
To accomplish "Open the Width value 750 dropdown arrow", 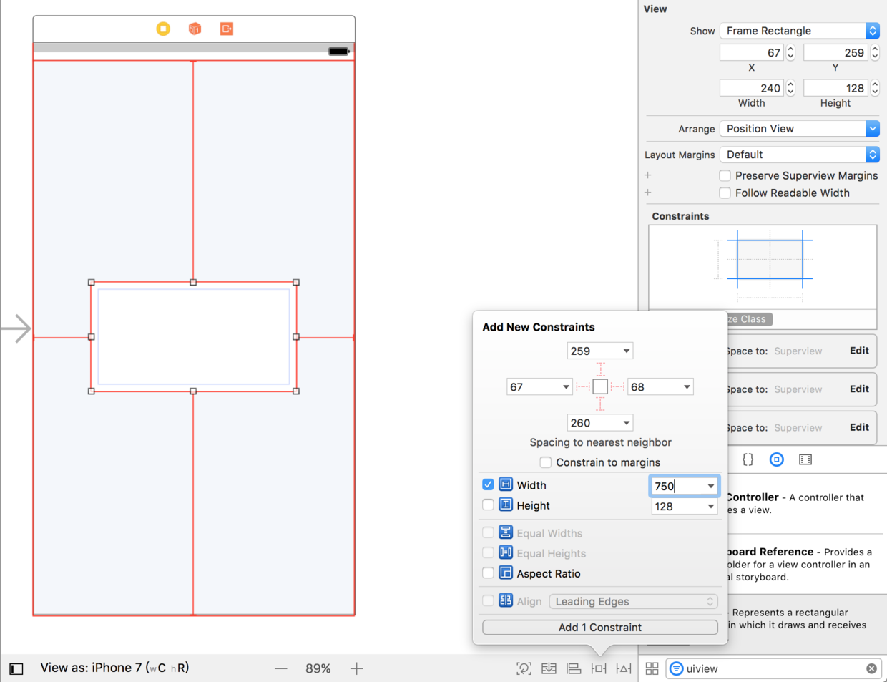I will pos(710,486).
